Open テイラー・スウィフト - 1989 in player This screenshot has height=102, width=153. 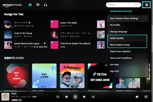[24, 97]
